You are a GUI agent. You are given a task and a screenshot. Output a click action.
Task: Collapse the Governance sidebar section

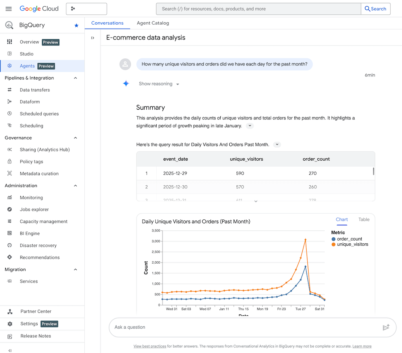(75, 138)
